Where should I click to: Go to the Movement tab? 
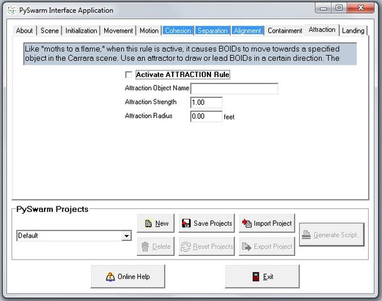[118, 31]
